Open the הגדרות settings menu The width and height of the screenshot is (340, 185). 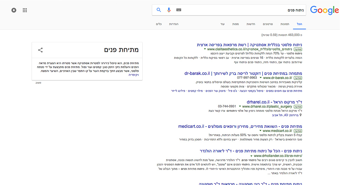tap(174, 24)
